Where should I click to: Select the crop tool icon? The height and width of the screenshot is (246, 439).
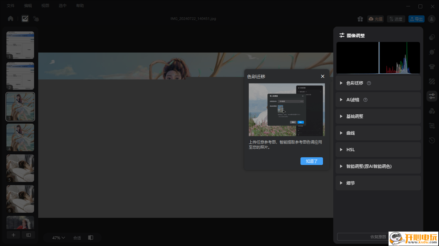[432, 125]
